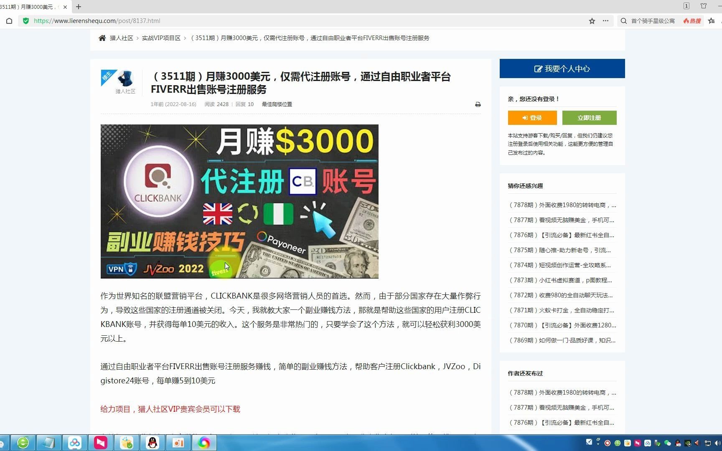Click the browser home icon
This screenshot has height=451, width=722.
point(9,21)
